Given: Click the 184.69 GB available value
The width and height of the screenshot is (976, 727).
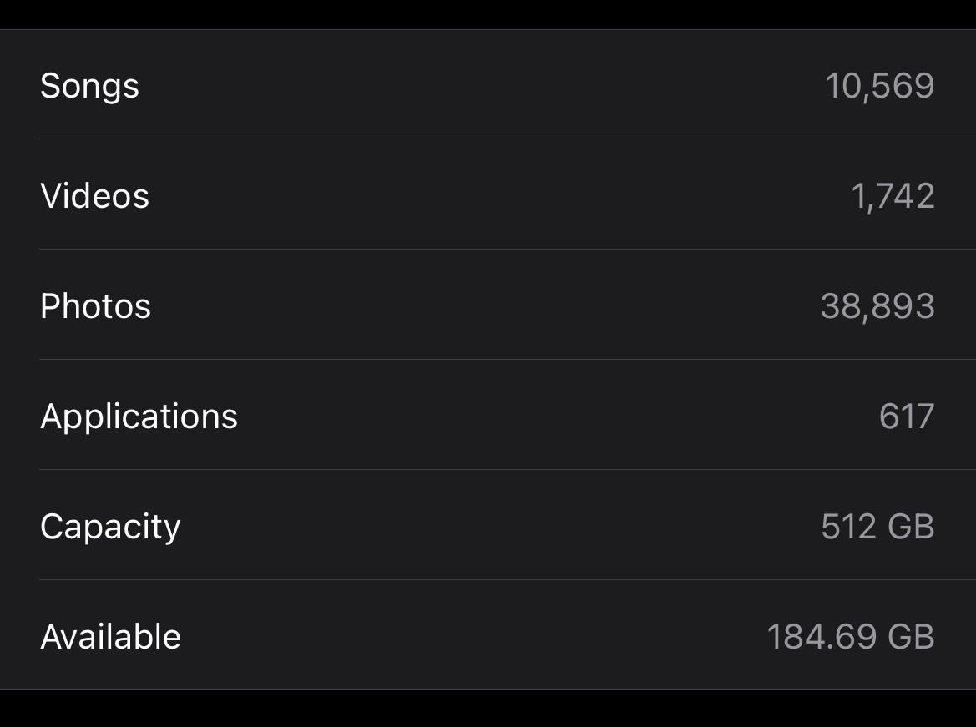Looking at the screenshot, I should tap(851, 637).
